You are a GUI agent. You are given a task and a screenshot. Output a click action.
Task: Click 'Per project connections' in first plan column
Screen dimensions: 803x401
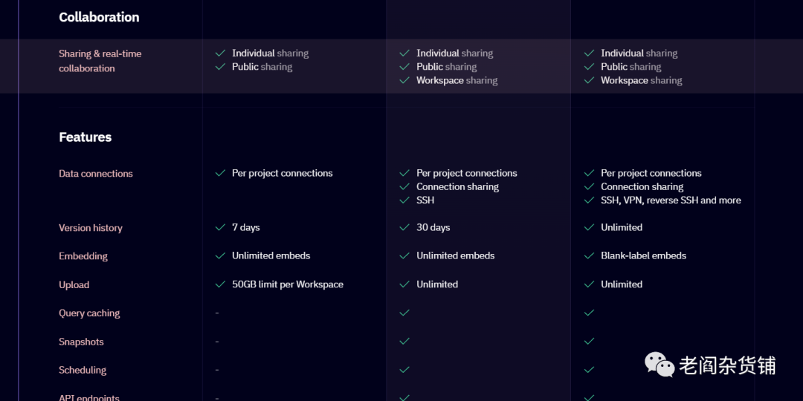[282, 173]
